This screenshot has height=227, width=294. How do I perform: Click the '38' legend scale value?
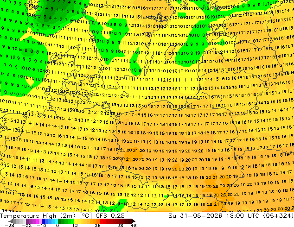pos(120,225)
